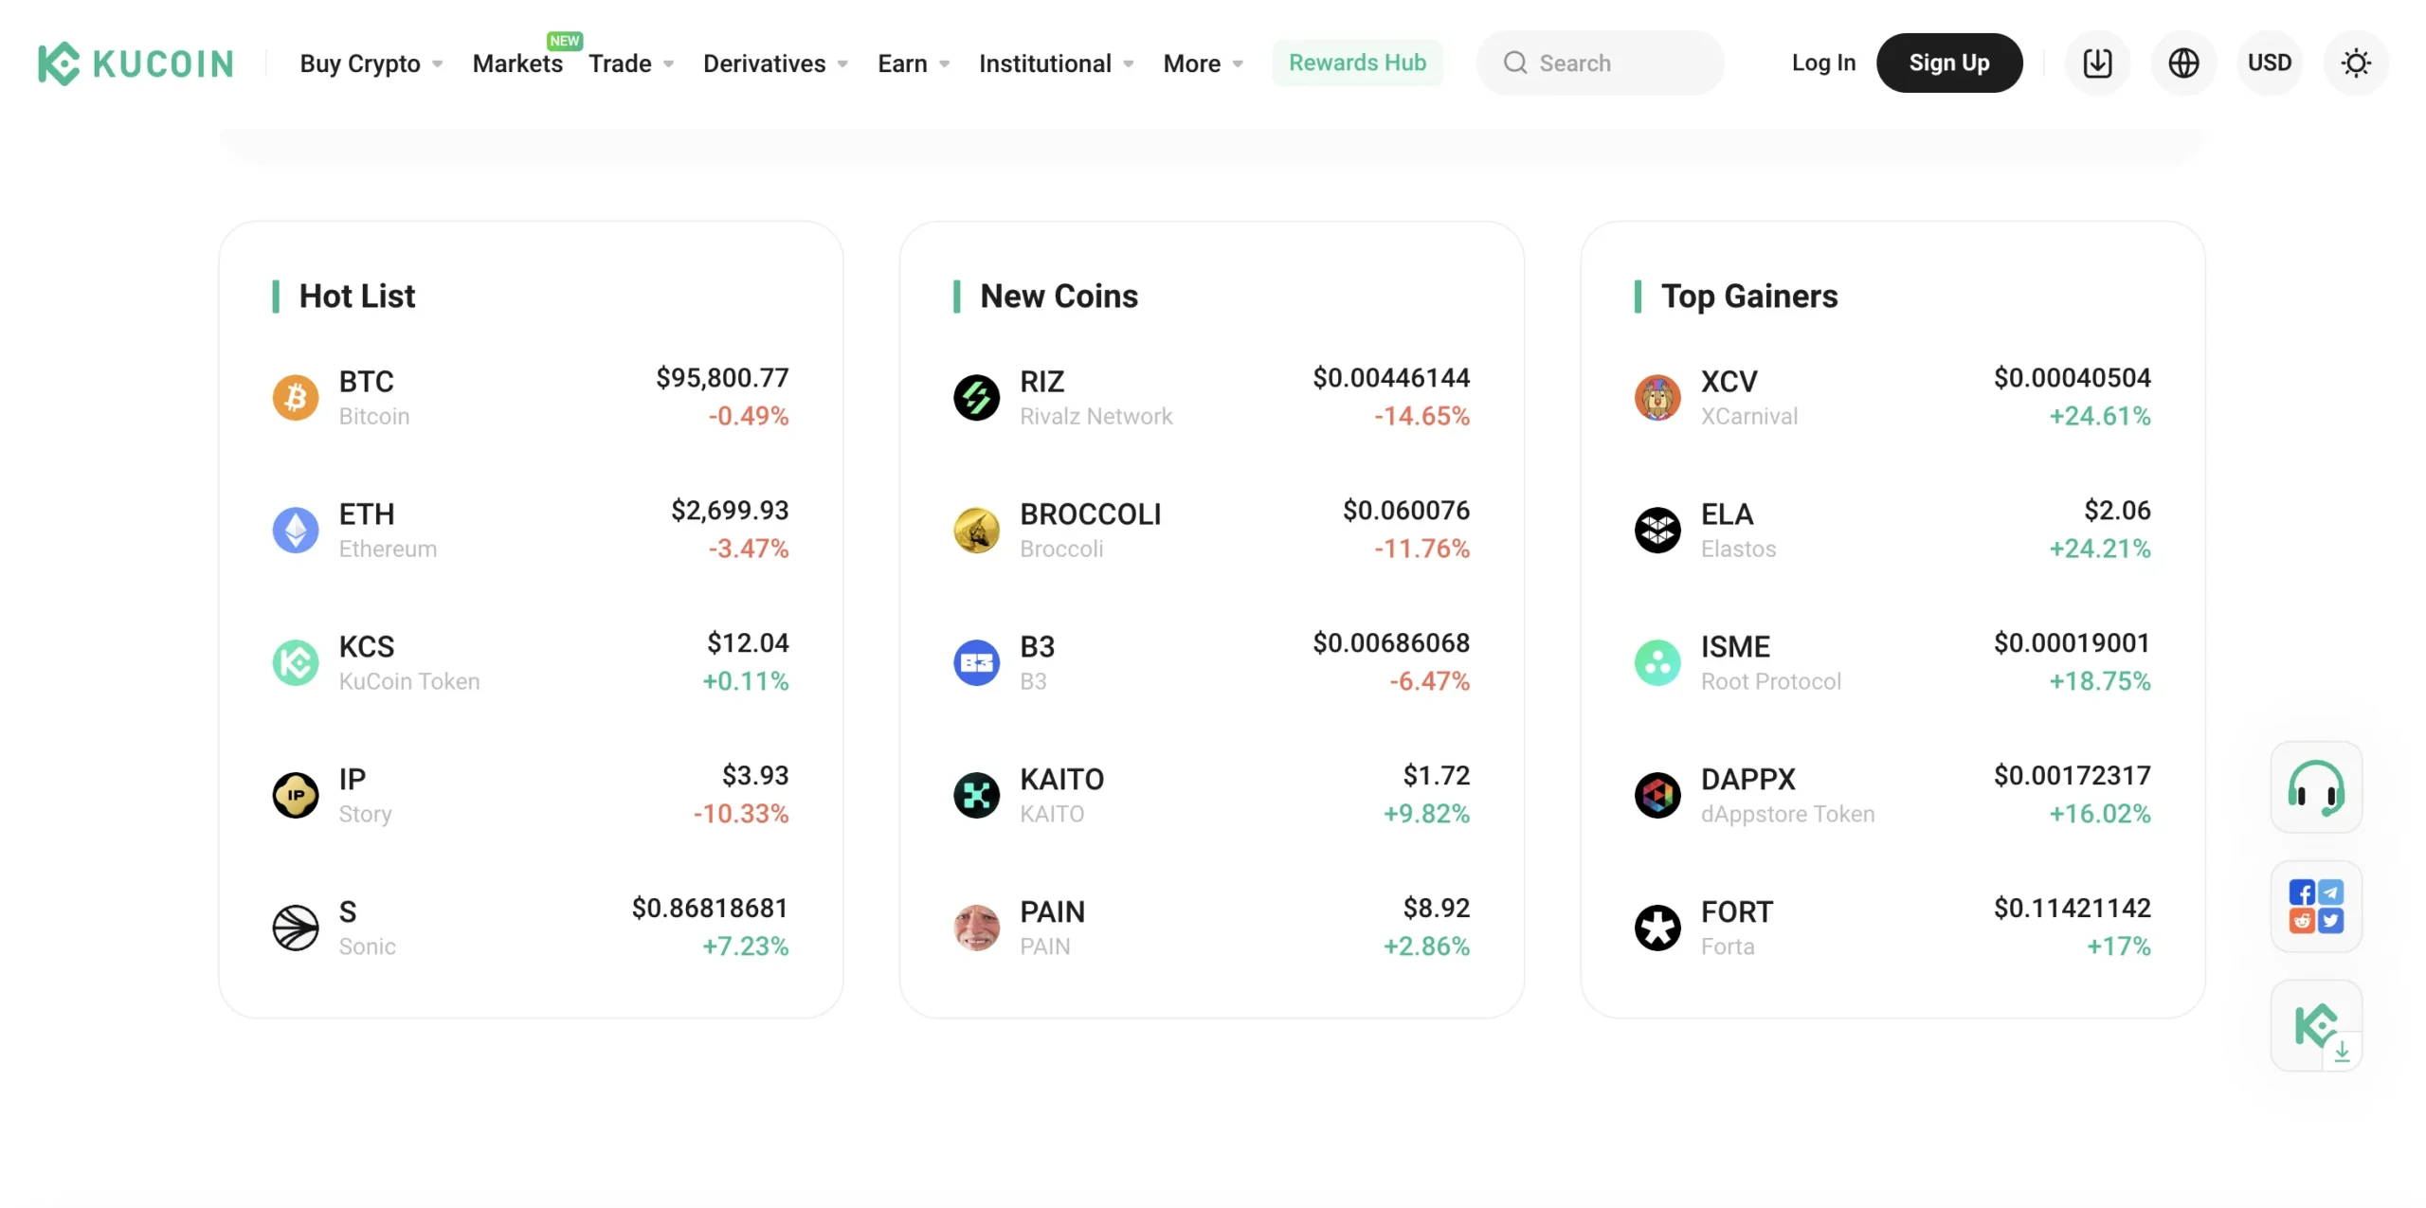Click Sonic price $0.86818681

click(x=710, y=909)
